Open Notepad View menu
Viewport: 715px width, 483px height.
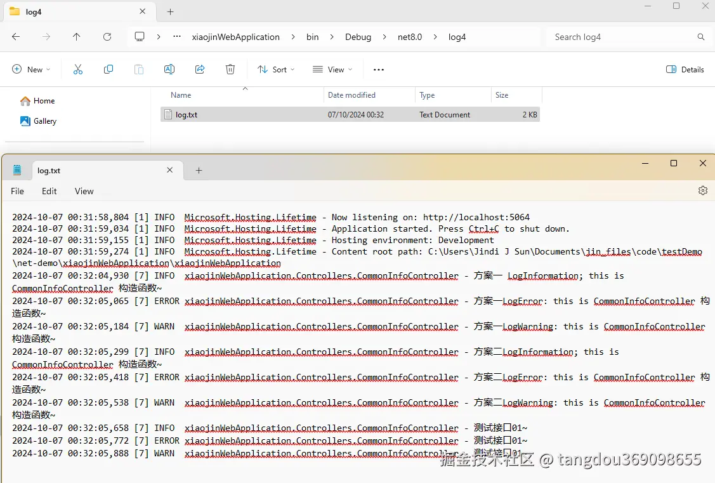tap(84, 191)
